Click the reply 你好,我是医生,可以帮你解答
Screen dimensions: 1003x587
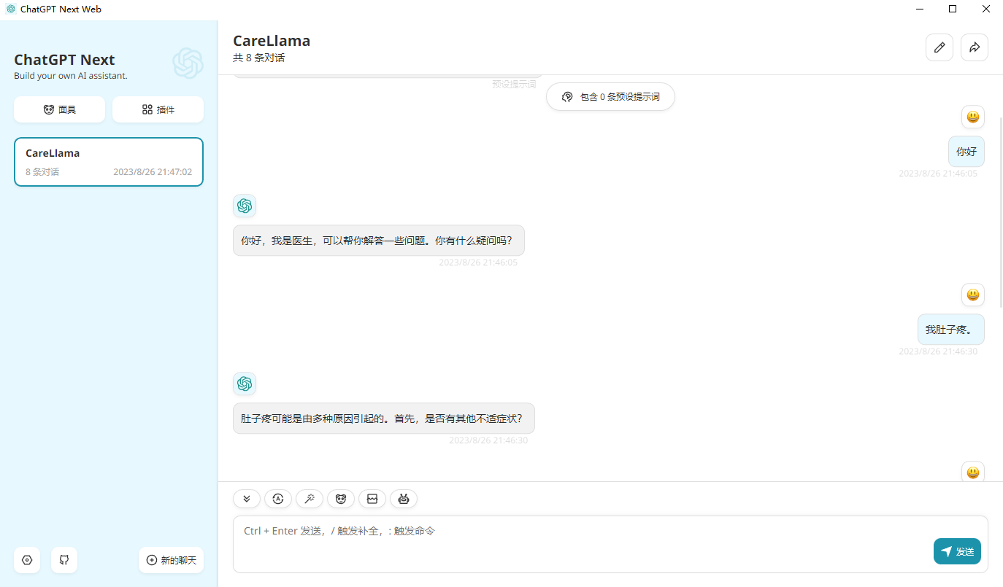(378, 241)
